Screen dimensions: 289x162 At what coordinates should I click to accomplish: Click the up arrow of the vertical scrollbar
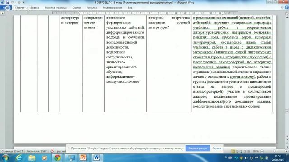(287, 17)
